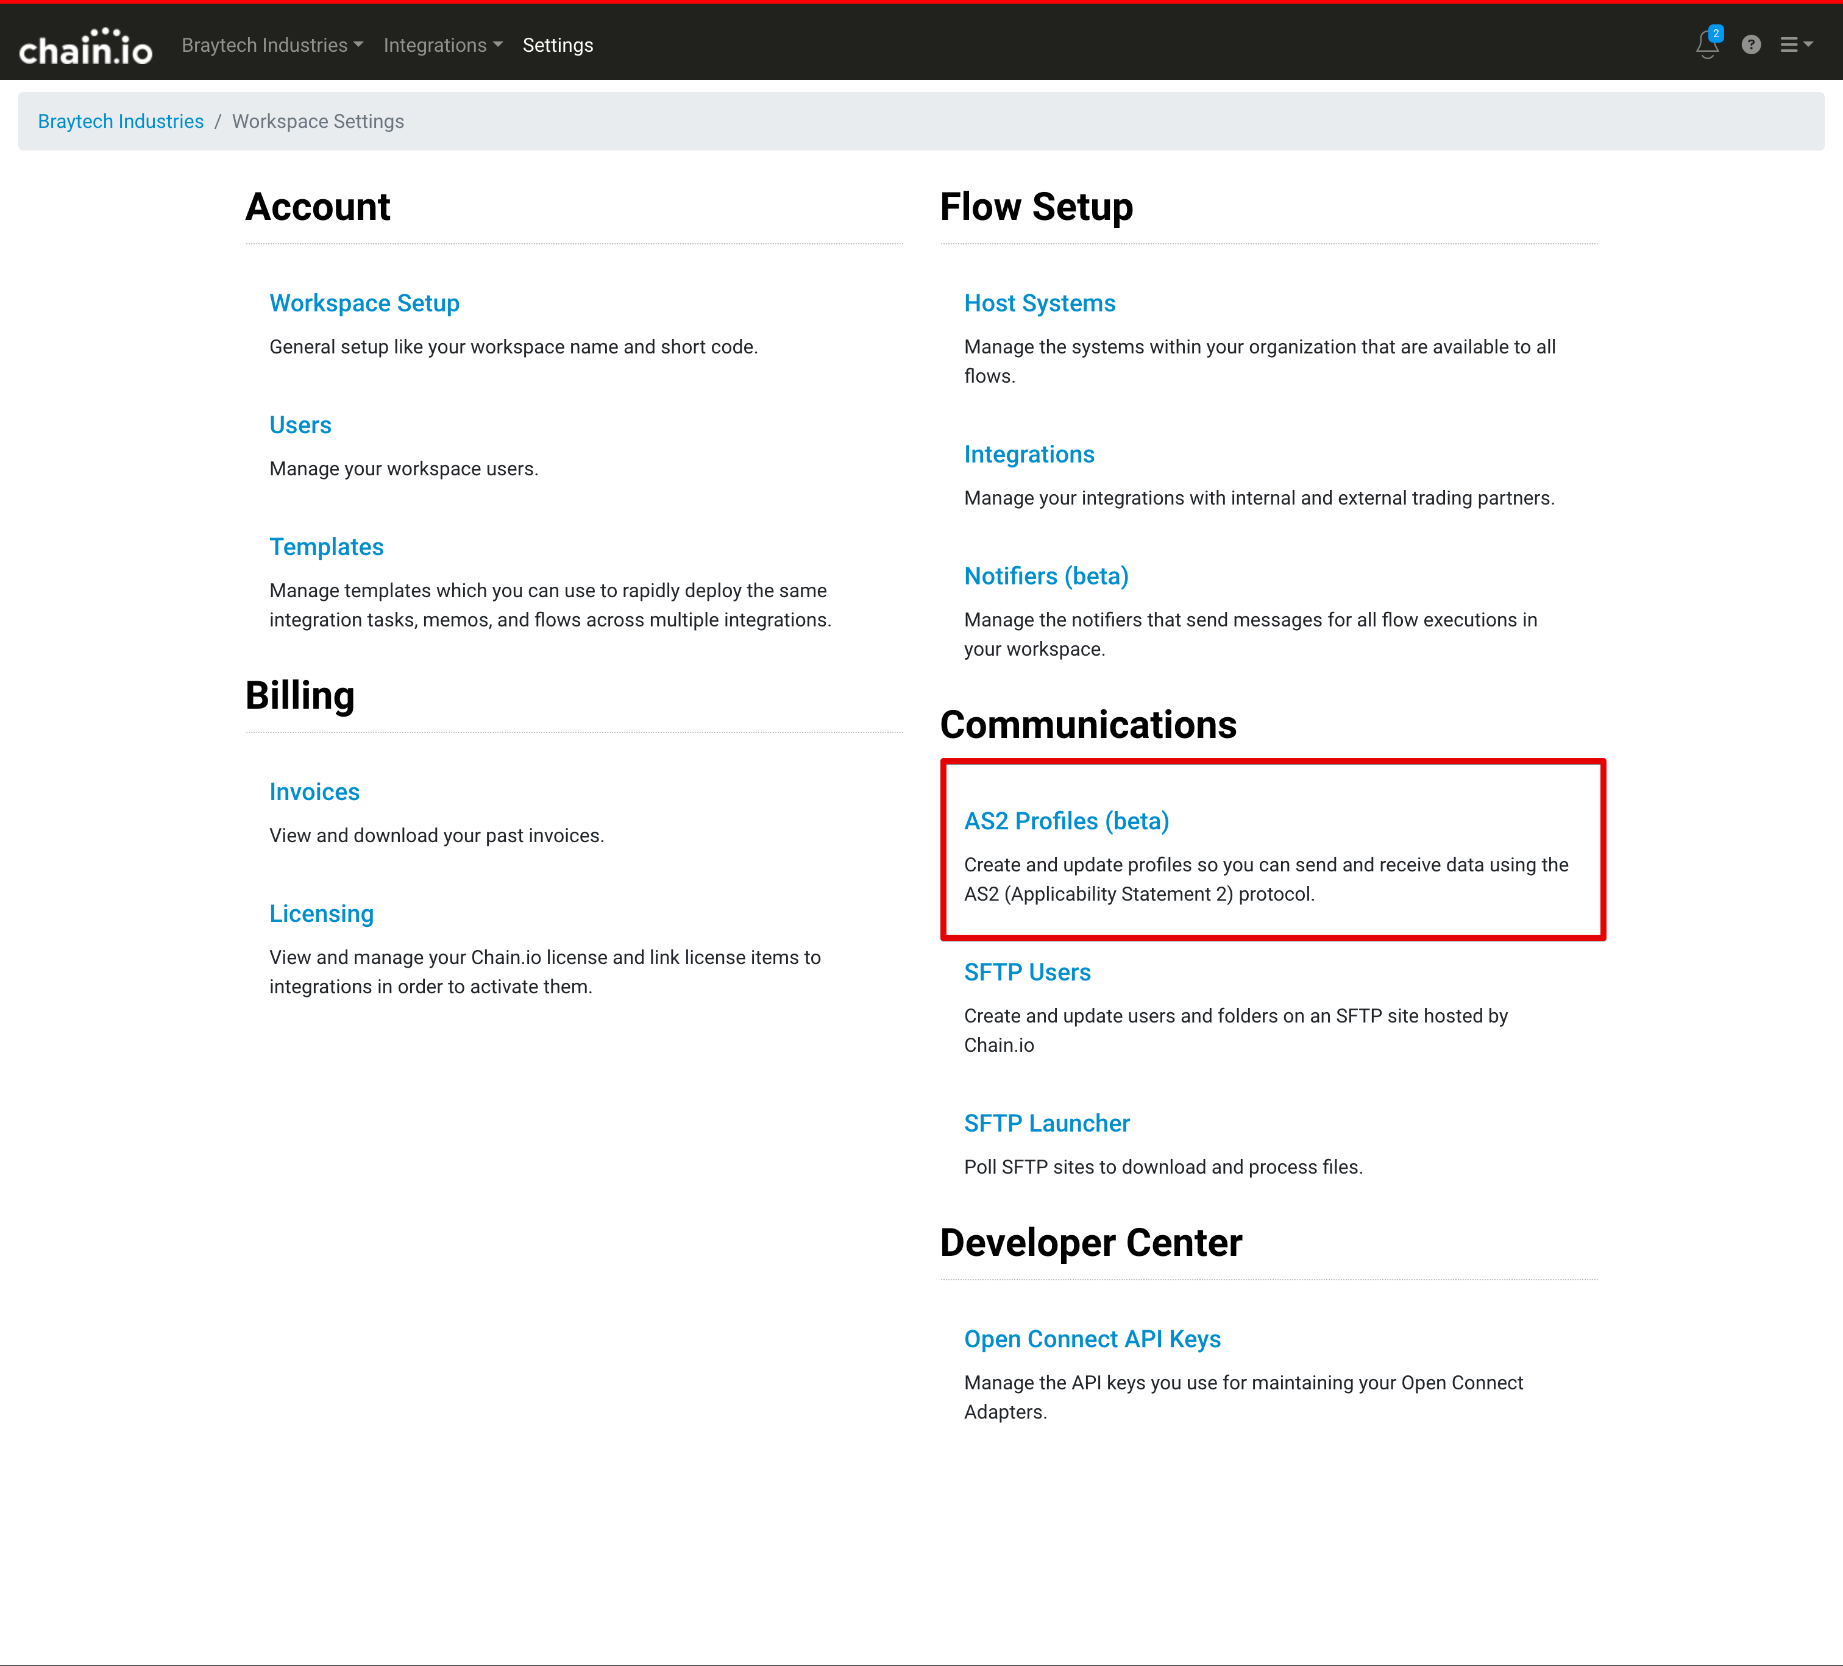Open Workspace Setup link

click(x=364, y=302)
